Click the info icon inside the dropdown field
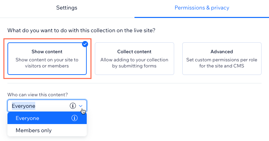The width and height of the screenshot is (269, 141). [73, 106]
